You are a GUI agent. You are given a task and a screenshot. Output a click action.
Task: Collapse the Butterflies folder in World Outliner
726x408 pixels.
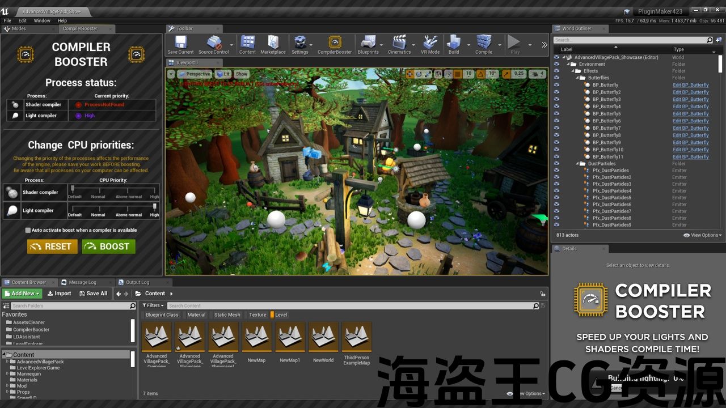(577, 78)
